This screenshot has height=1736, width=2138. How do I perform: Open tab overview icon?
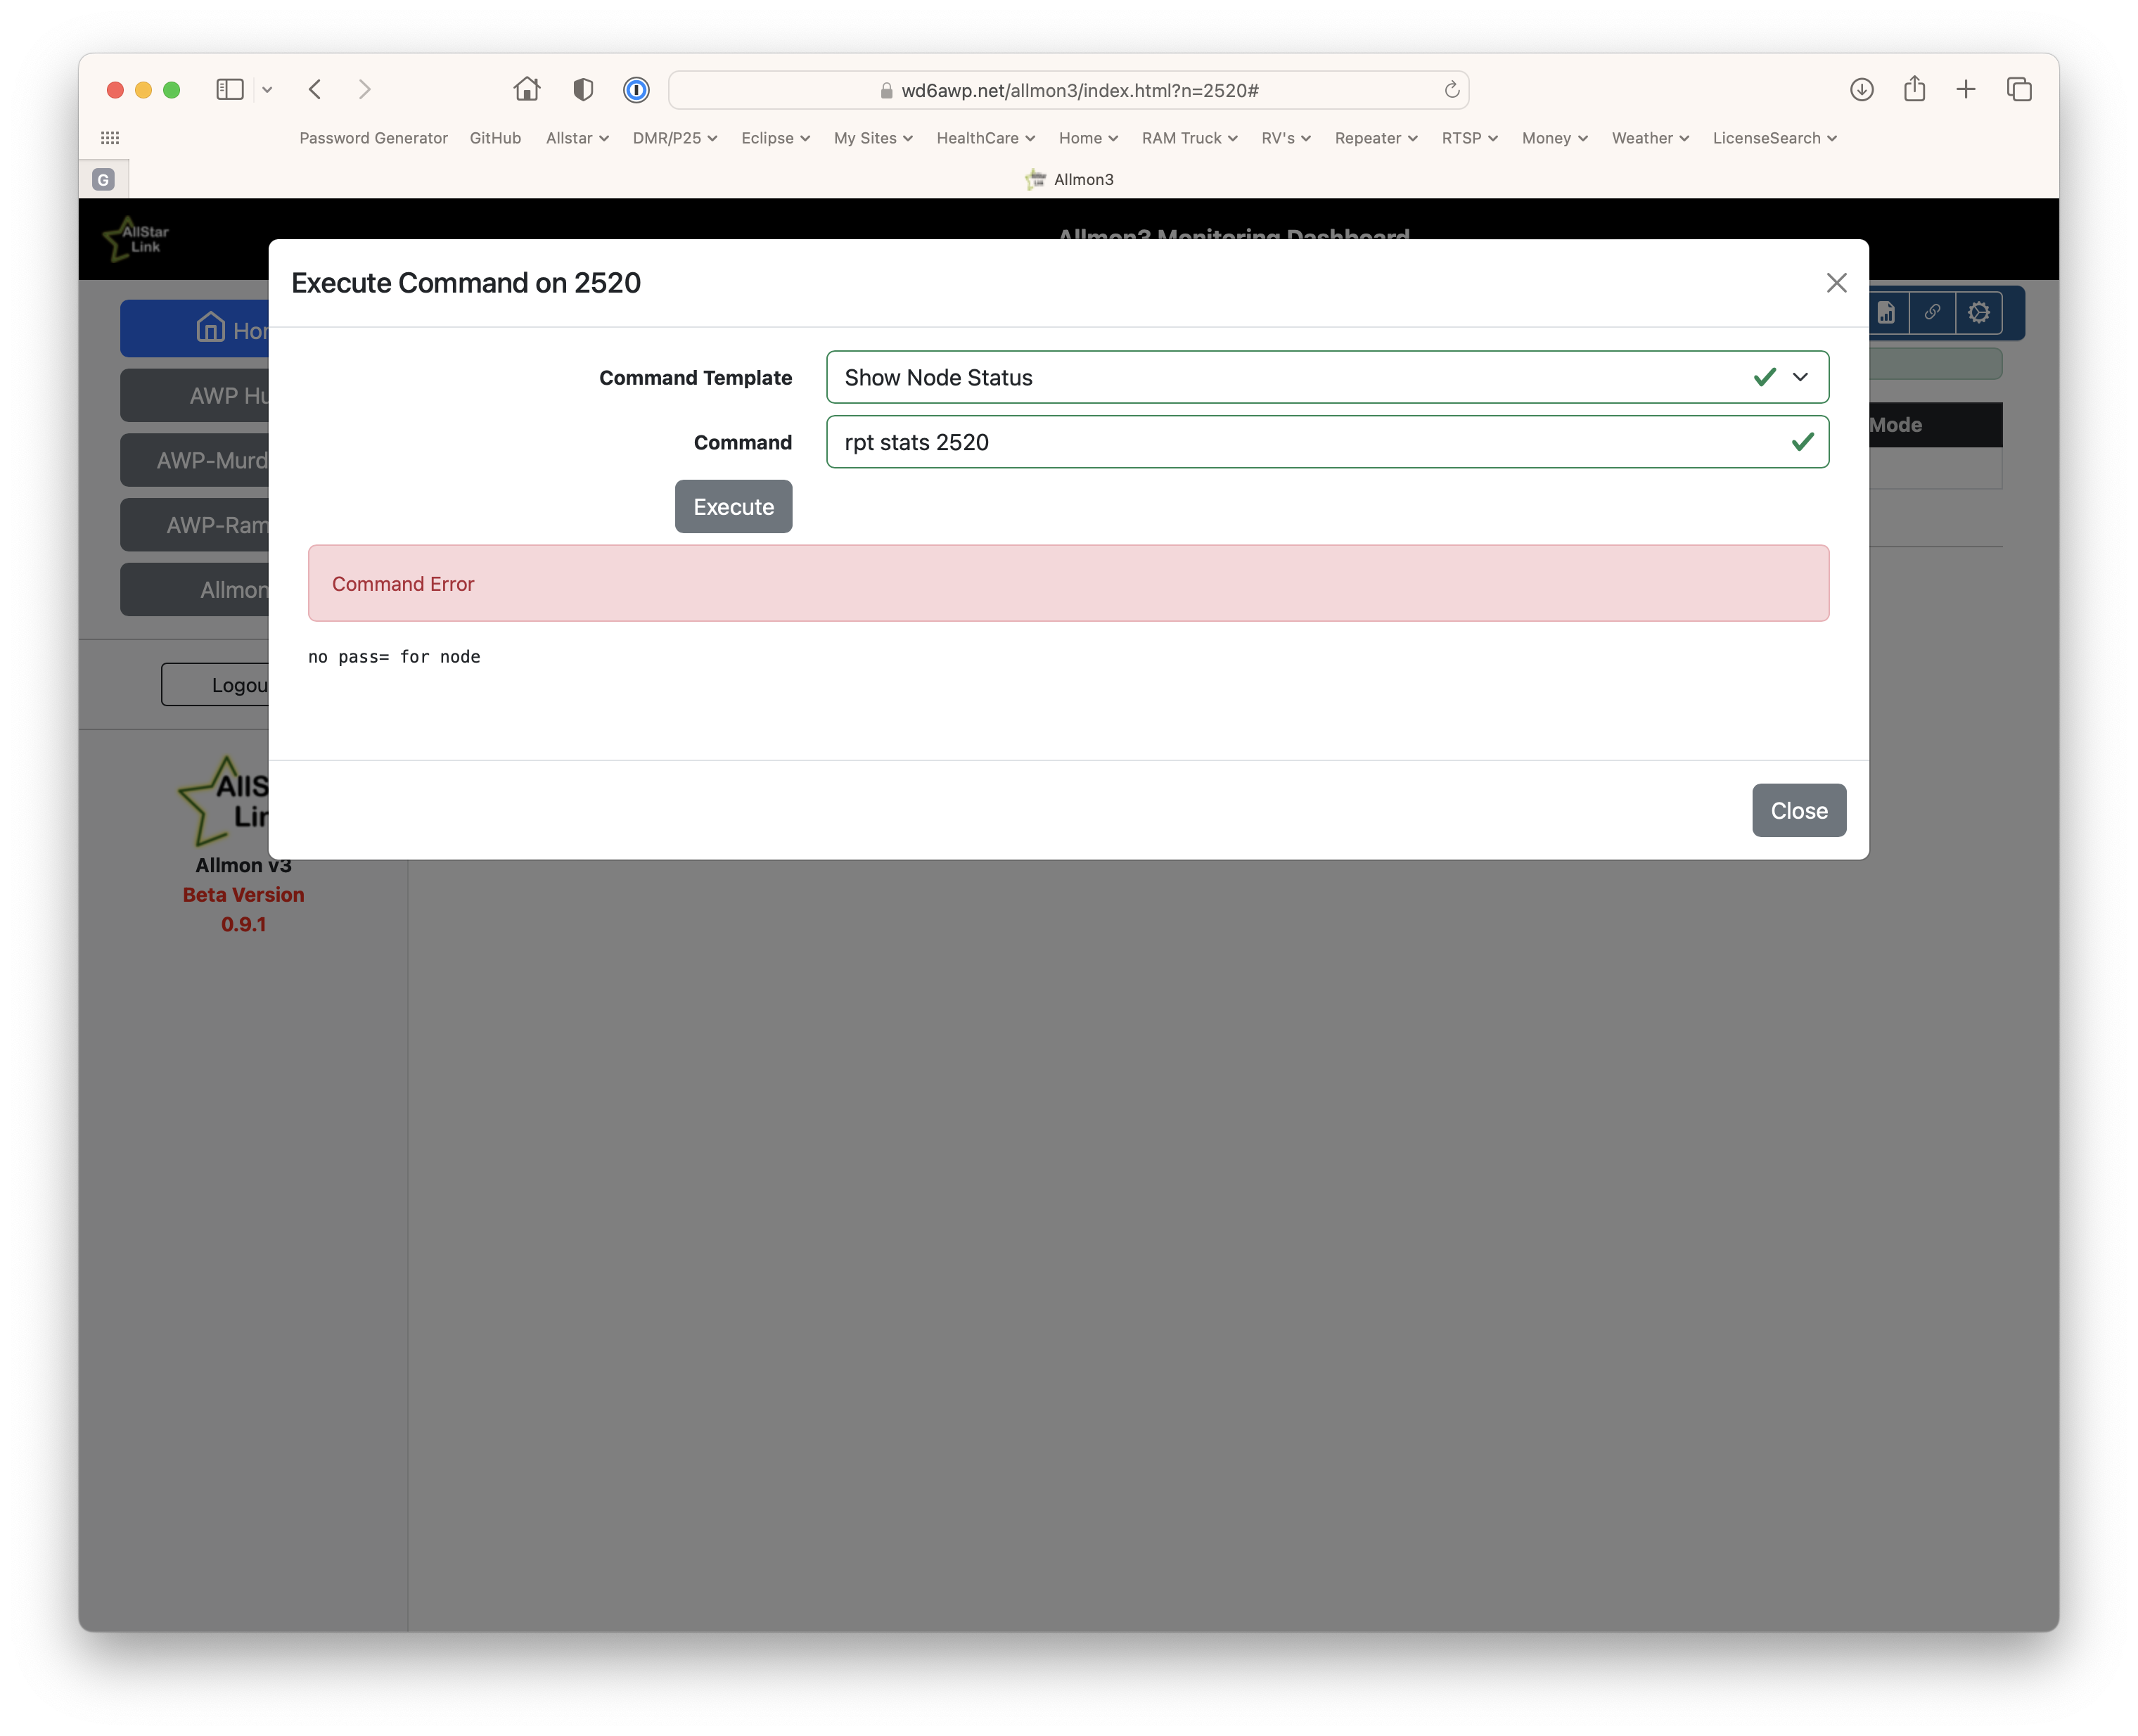coord(2019,90)
